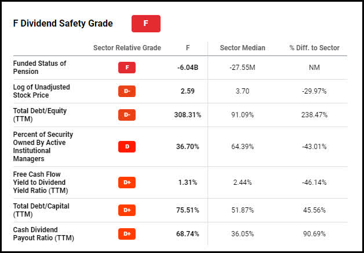Click the D+ badge for Free Cash Flow Yield
364x253 pixels.
pyautogui.click(x=127, y=183)
